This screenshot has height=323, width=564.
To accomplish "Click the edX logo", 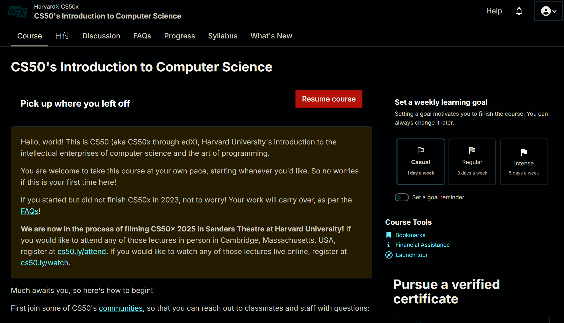I will click(x=17, y=12).
